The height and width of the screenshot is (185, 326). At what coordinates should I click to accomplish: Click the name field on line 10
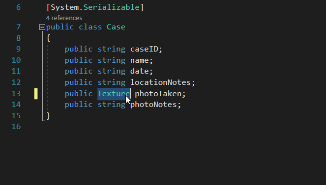click(x=139, y=60)
